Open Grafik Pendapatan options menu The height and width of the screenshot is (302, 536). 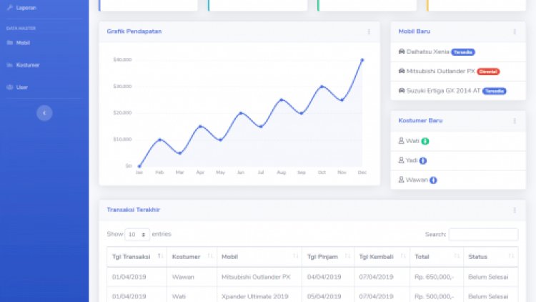coord(369,31)
